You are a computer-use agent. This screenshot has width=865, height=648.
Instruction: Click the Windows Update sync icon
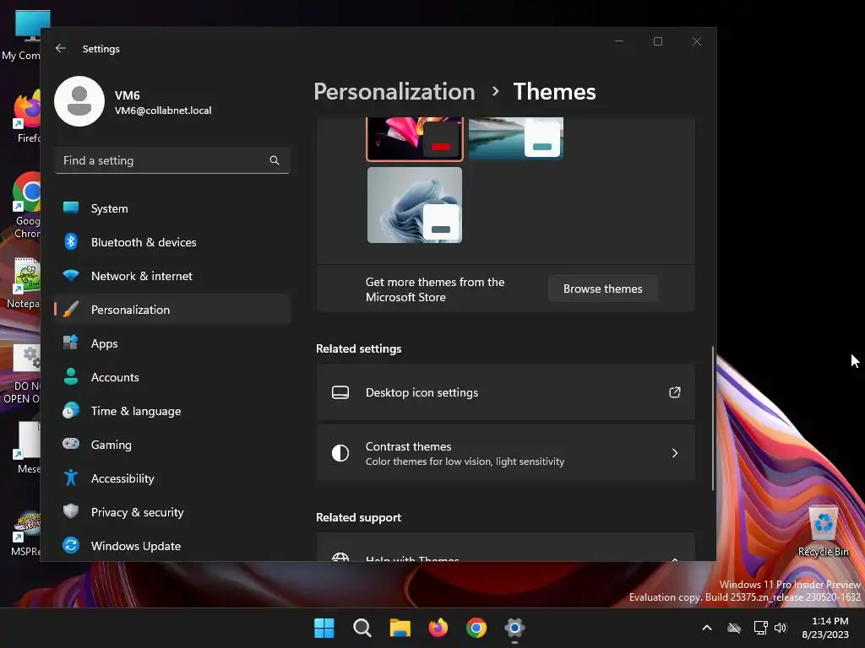[71, 546]
